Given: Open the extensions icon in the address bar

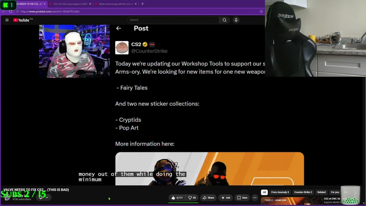Looking at the screenshot, I should click(x=261, y=11).
